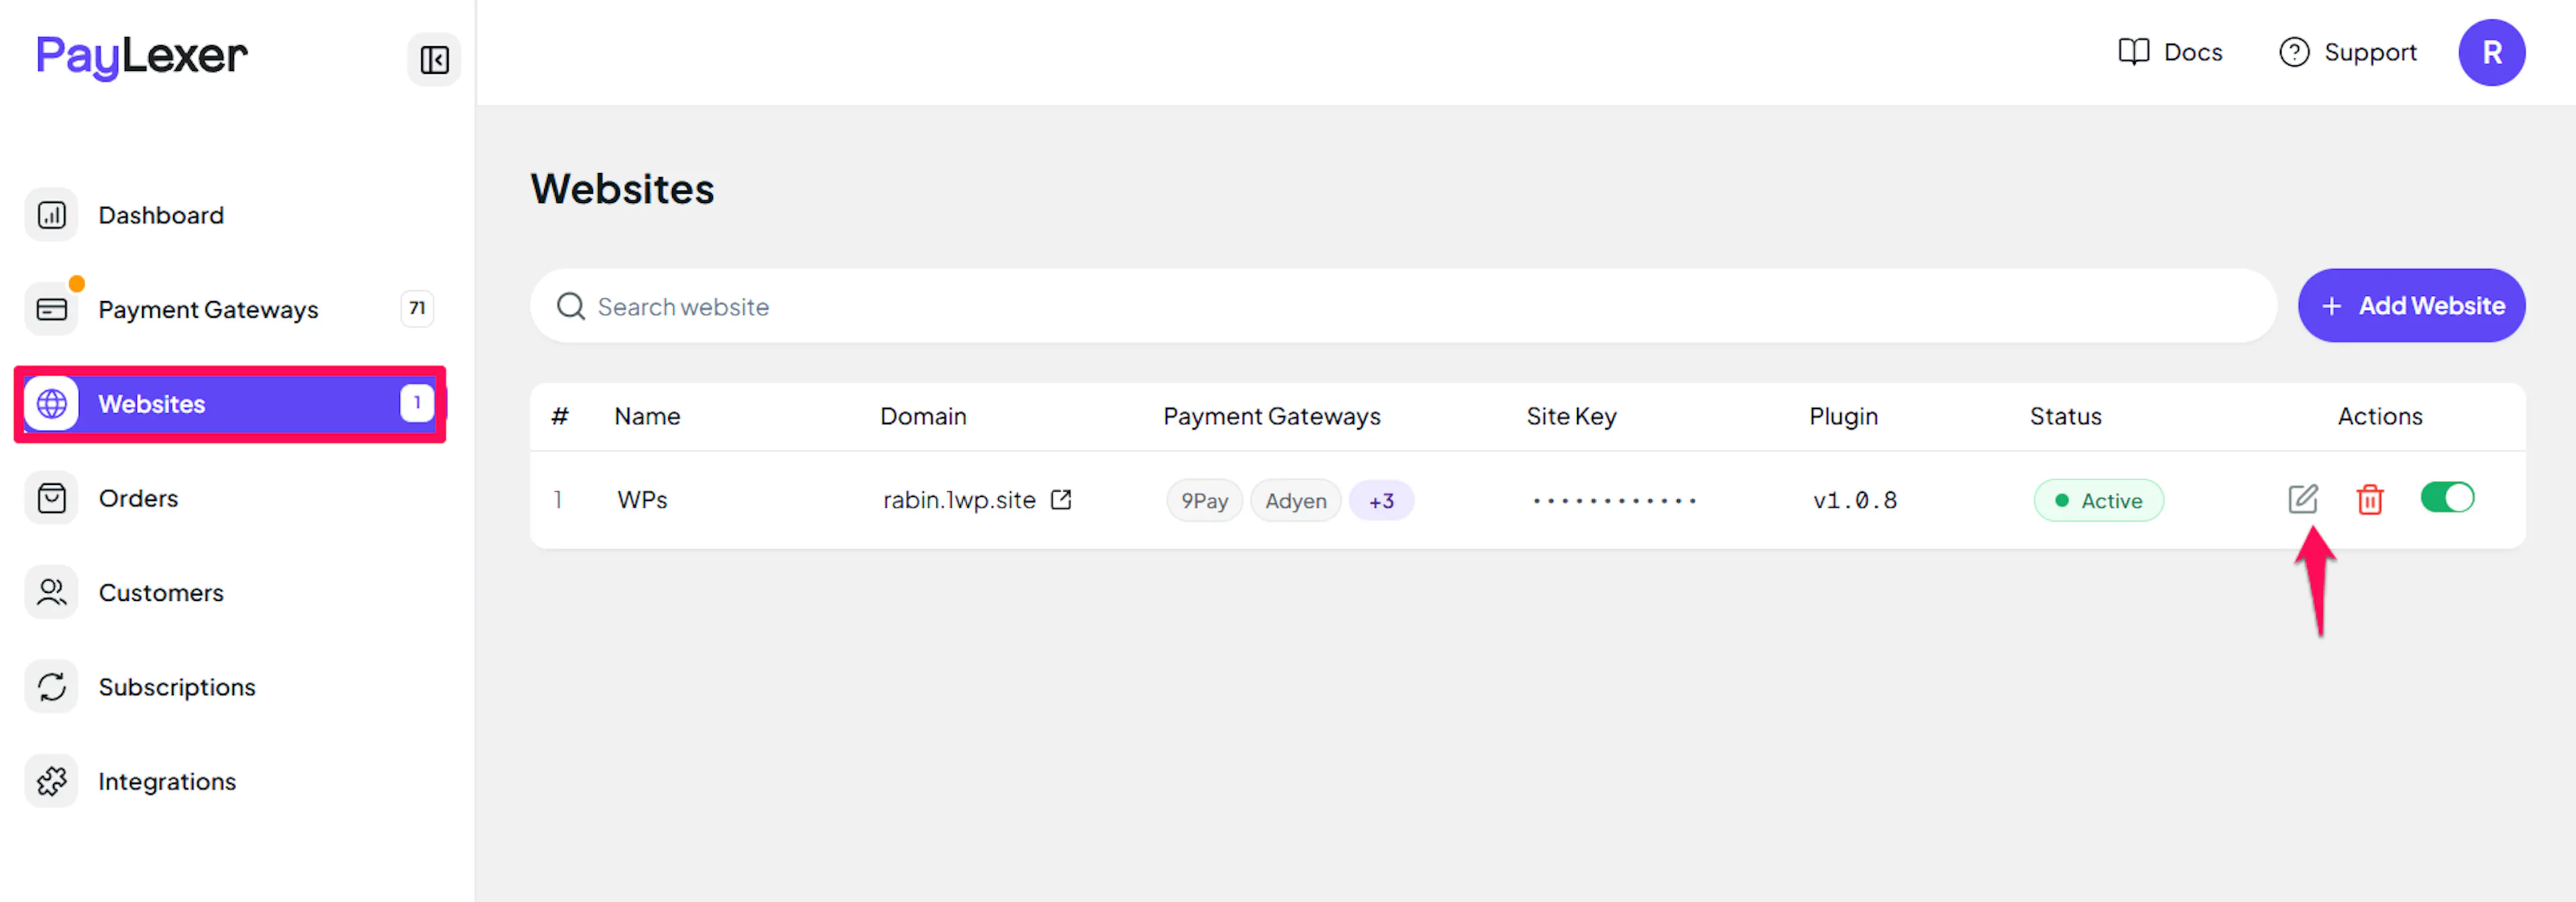Image resolution: width=2576 pixels, height=902 pixels.
Task: Focus the Search website field
Action: (x=1403, y=305)
